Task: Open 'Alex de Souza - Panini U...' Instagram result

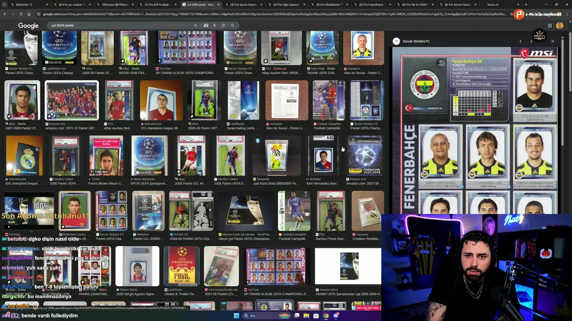Action: (363, 73)
